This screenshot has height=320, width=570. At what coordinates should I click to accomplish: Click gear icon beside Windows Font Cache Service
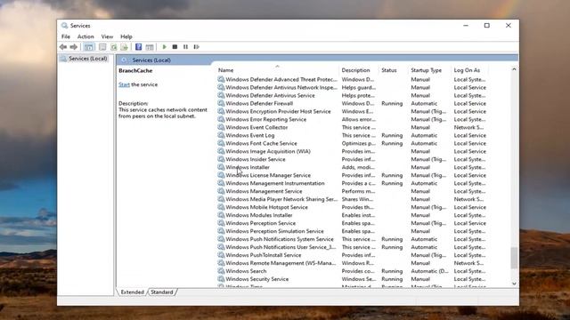(x=221, y=143)
